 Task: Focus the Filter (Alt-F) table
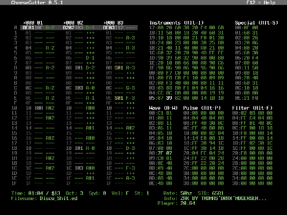click(x=252, y=108)
